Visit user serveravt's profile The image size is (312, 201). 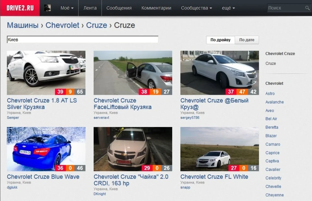101,118
